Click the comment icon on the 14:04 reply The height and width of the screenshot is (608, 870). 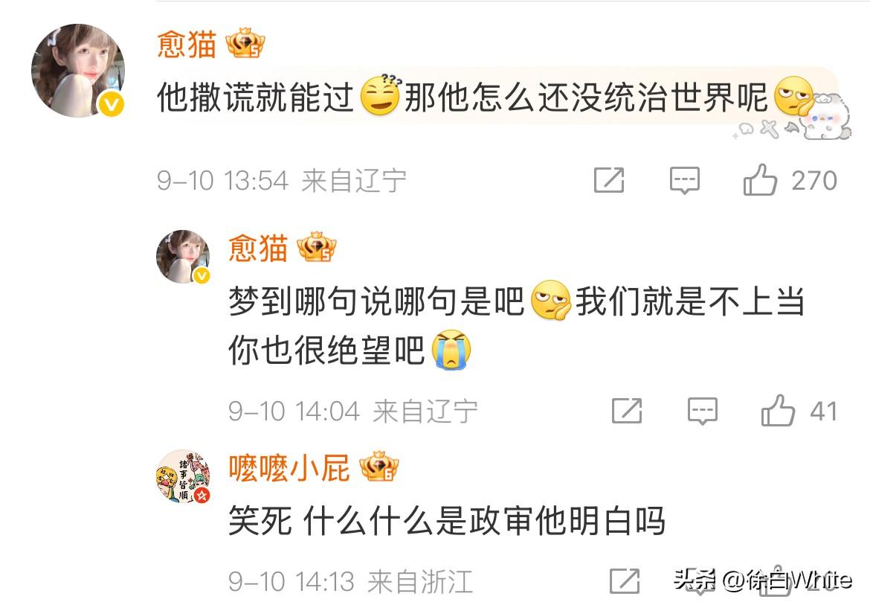pyautogui.click(x=703, y=412)
